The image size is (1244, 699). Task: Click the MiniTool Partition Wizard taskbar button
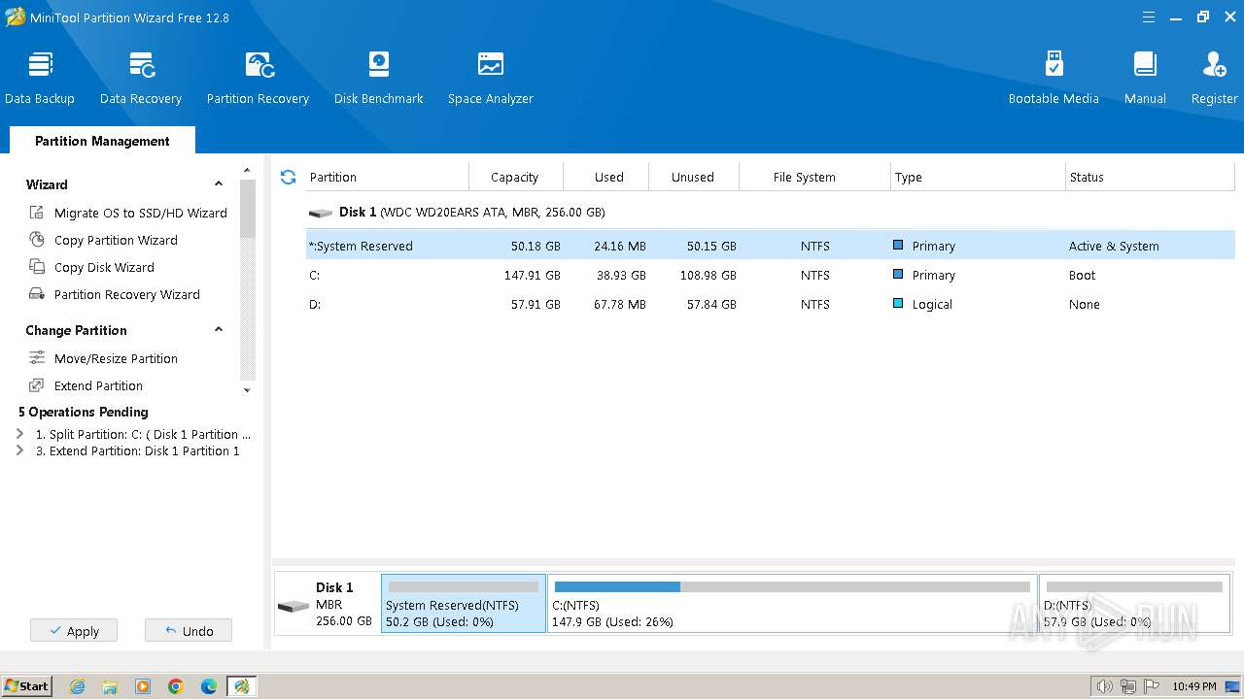pos(242,686)
